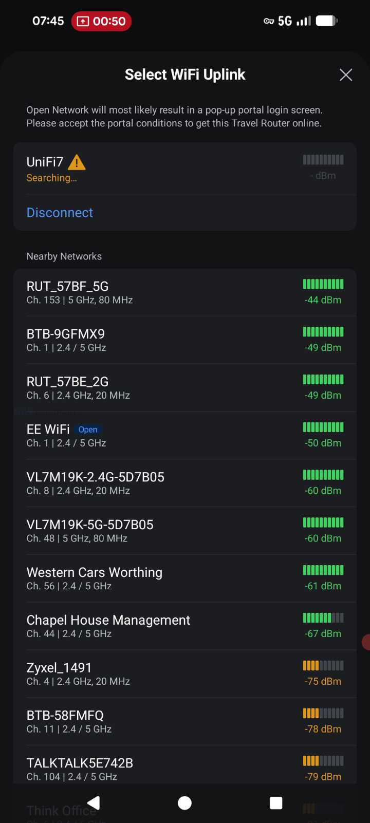Pick the BTB-58FMFQ network
Image resolution: width=370 pixels, height=823 pixels.
tap(154, 721)
